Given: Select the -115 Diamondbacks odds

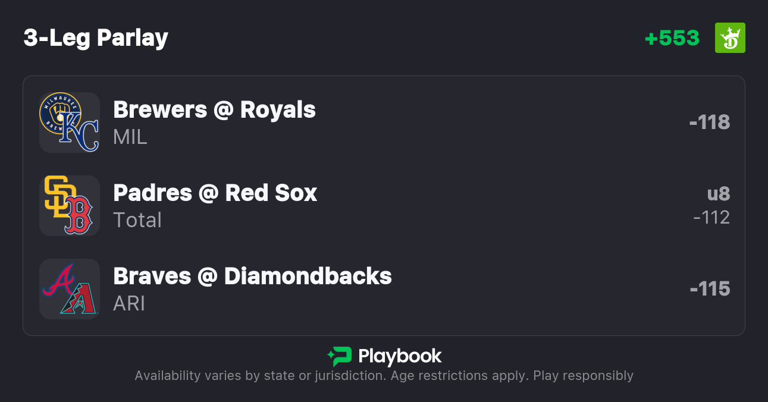Looking at the screenshot, I should point(710,289).
